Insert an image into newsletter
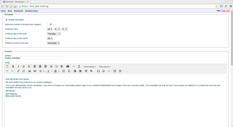Viewport: 233px width, 127px height. [x=30, y=71]
